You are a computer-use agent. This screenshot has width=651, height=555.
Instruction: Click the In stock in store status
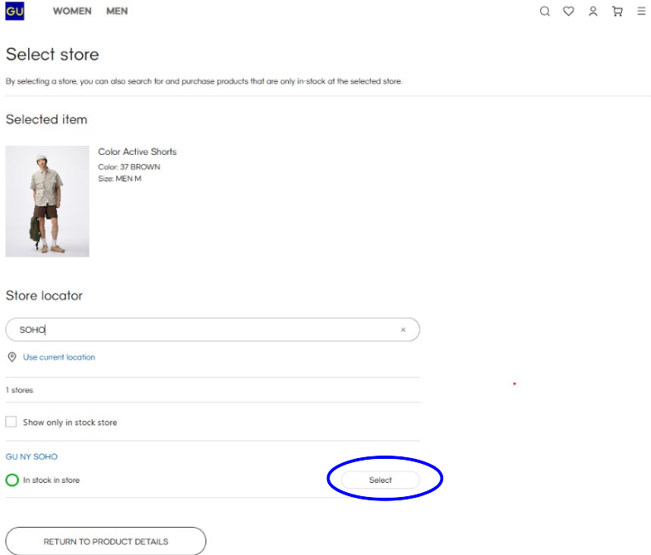(x=51, y=480)
